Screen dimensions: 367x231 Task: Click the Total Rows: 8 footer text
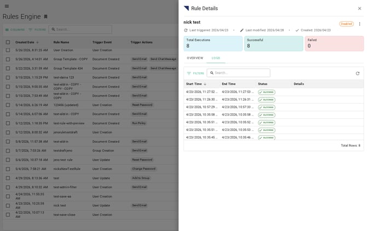point(351,146)
